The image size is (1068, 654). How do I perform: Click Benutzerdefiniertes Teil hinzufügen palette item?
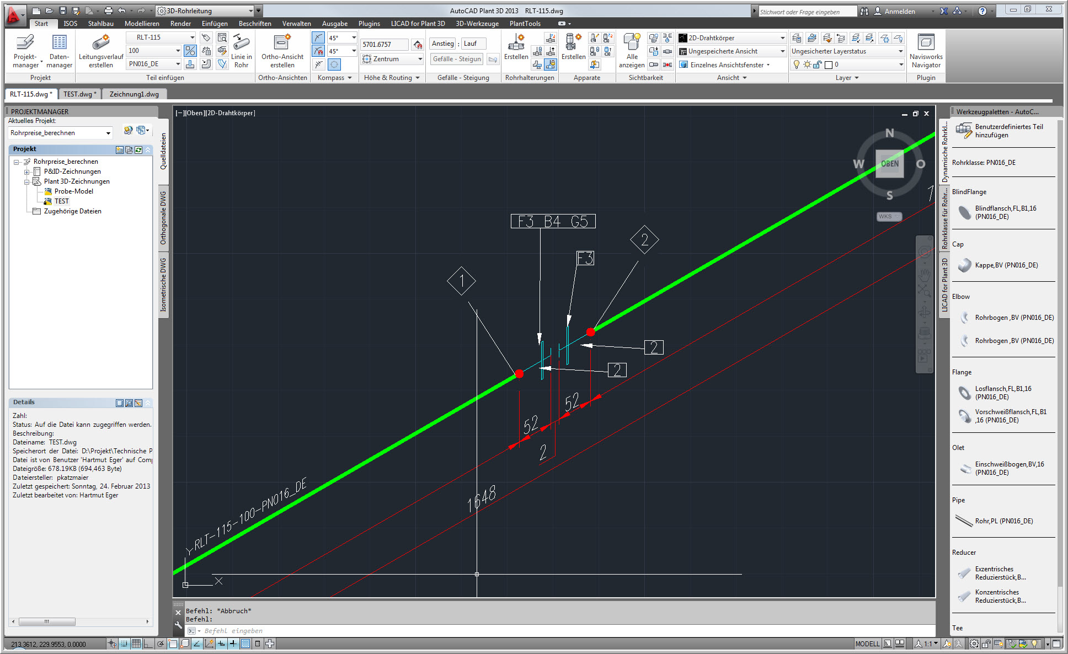(x=1003, y=131)
